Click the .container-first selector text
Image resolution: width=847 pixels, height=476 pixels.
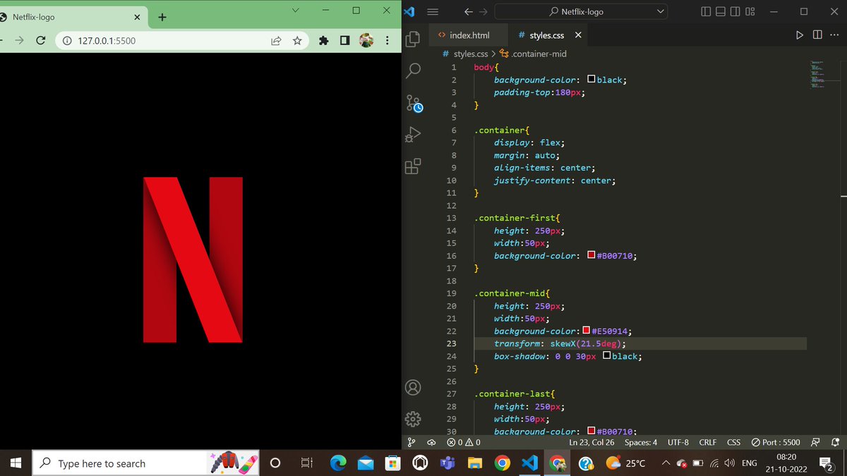click(517, 218)
